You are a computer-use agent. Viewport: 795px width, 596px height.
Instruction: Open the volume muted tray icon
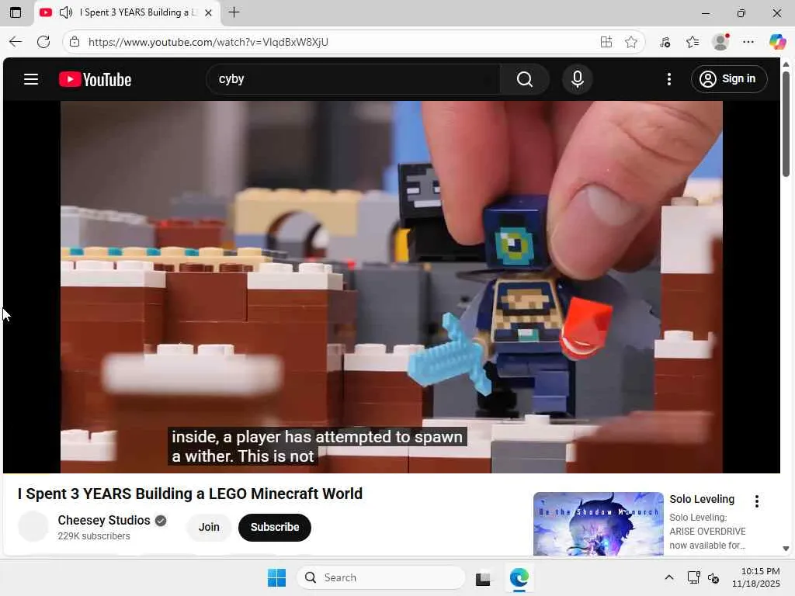713,577
